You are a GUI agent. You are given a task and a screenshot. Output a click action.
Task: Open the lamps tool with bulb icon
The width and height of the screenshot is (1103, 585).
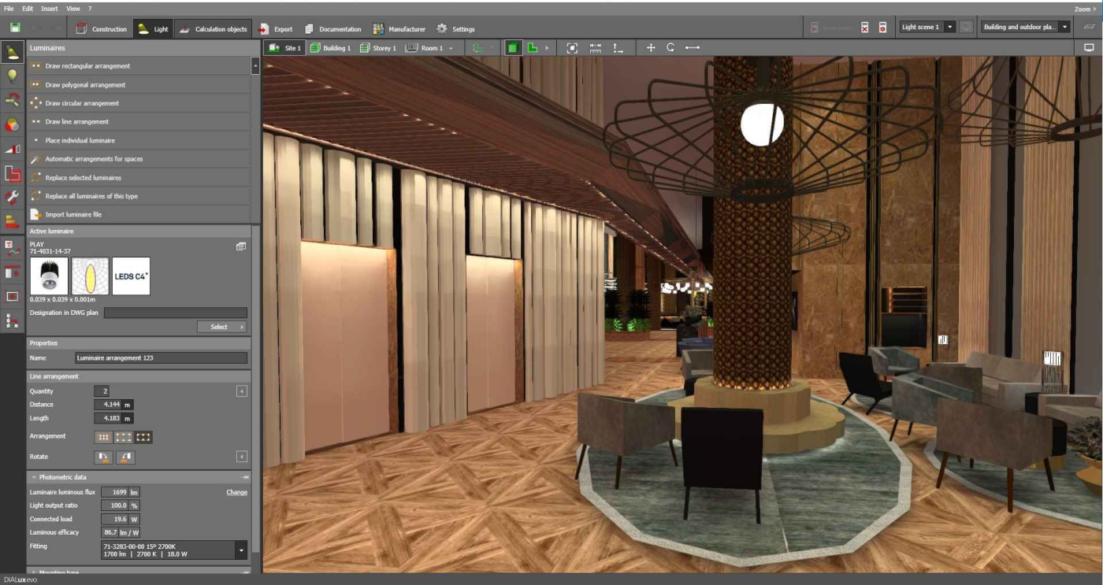12,76
